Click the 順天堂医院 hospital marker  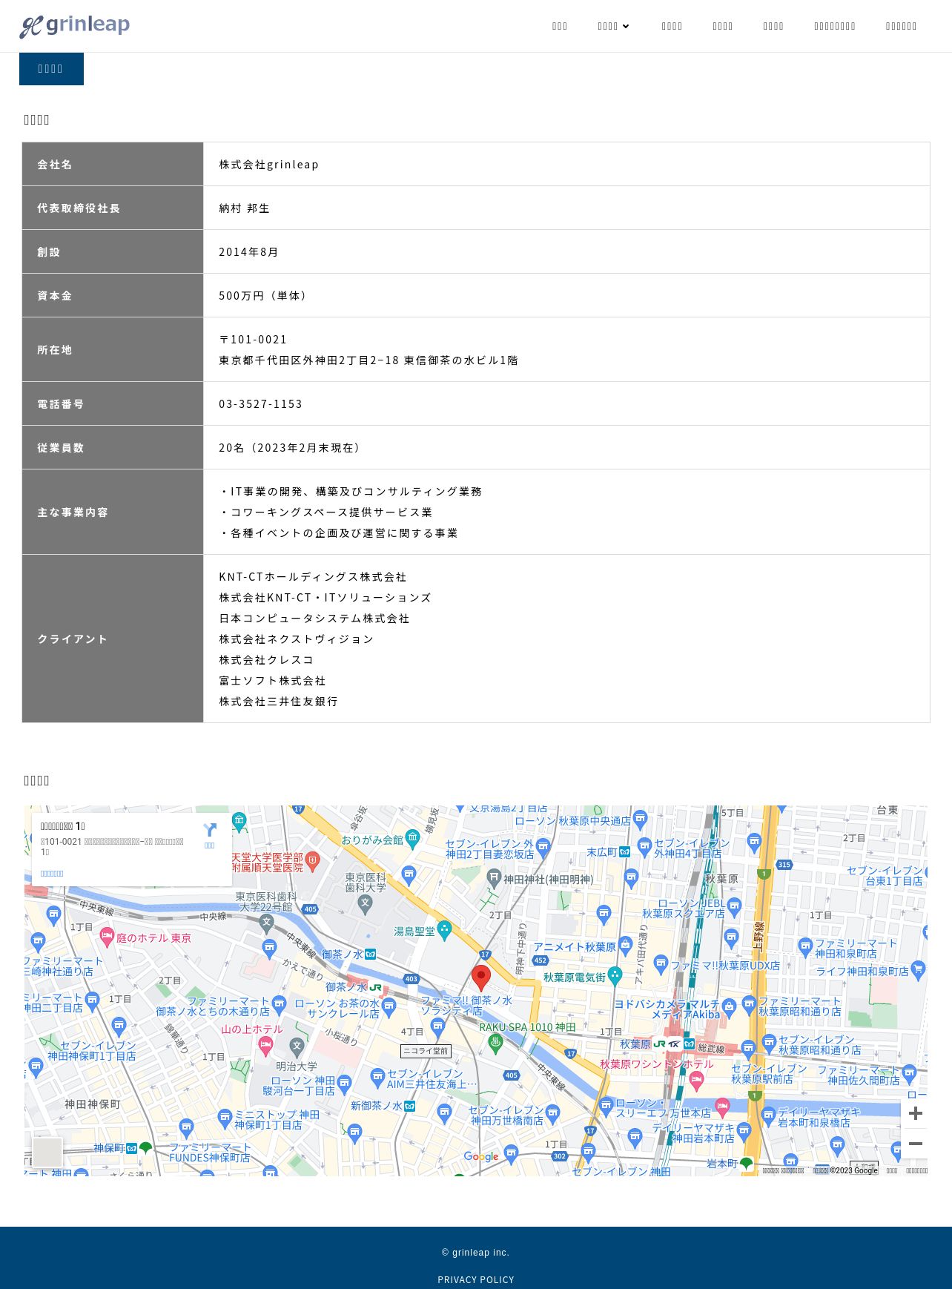click(x=312, y=862)
